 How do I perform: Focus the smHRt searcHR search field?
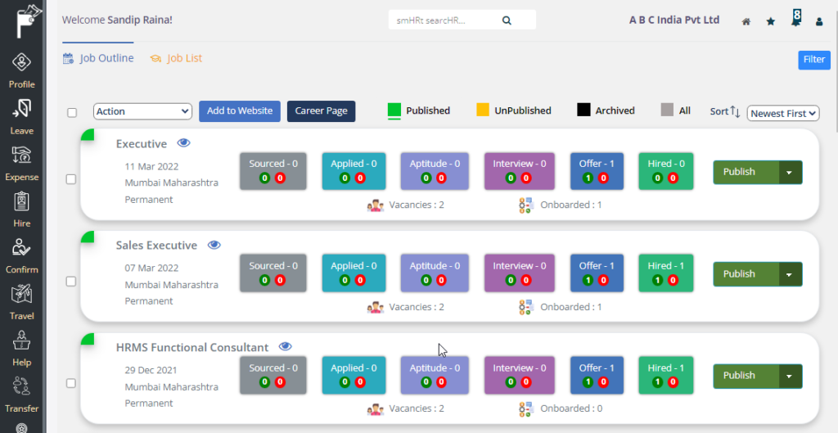click(444, 20)
